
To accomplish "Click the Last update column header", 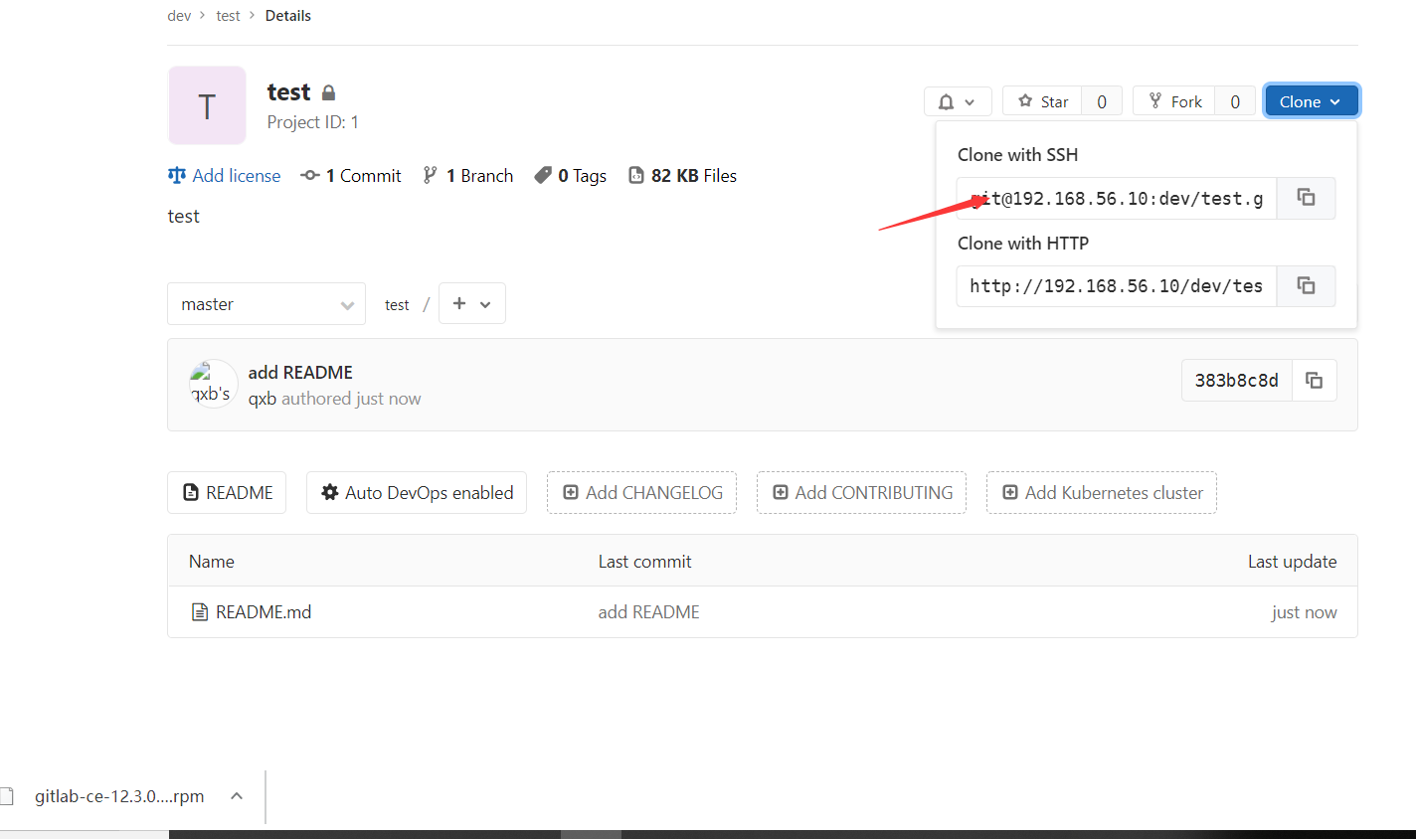I will point(1293,562).
